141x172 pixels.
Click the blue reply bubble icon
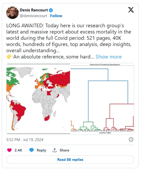tap(31, 150)
